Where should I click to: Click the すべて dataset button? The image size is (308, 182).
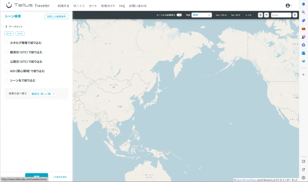pos(9,34)
